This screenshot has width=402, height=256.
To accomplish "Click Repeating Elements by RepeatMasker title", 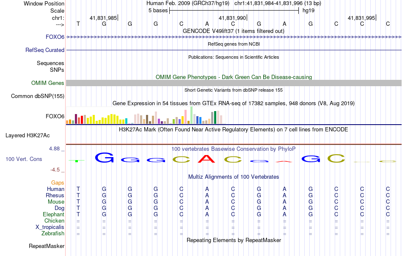I will click(x=234, y=240).
